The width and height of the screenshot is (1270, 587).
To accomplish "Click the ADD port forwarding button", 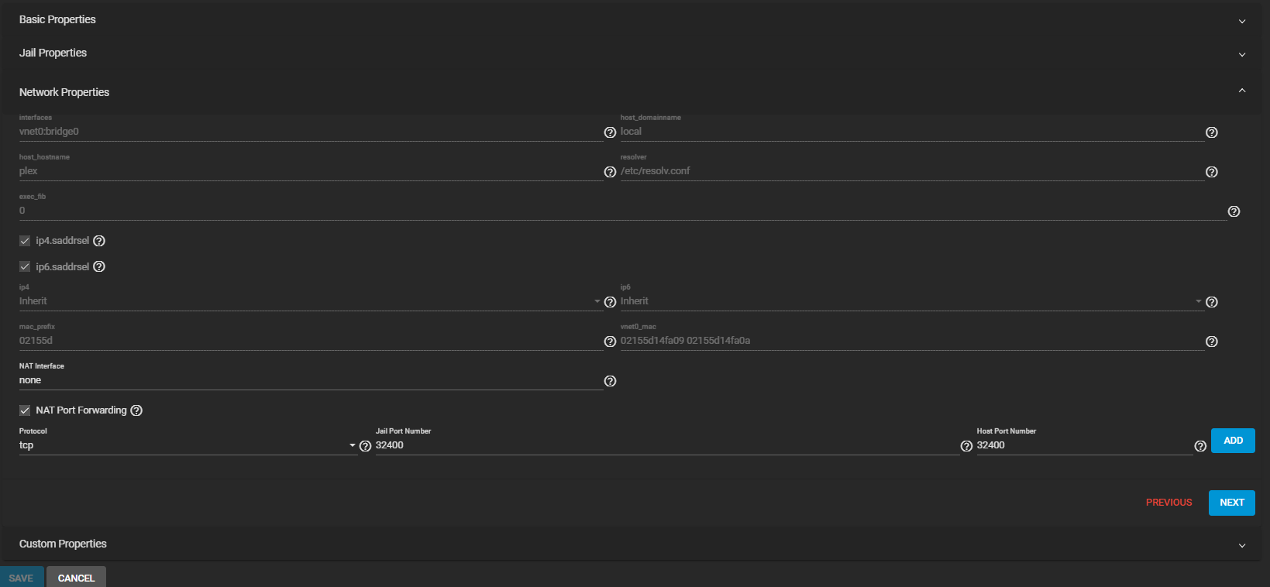I will [x=1232, y=441].
